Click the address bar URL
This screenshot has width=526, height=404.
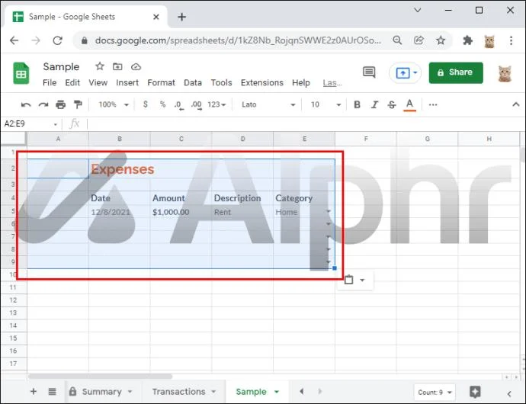tap(238, 40)
